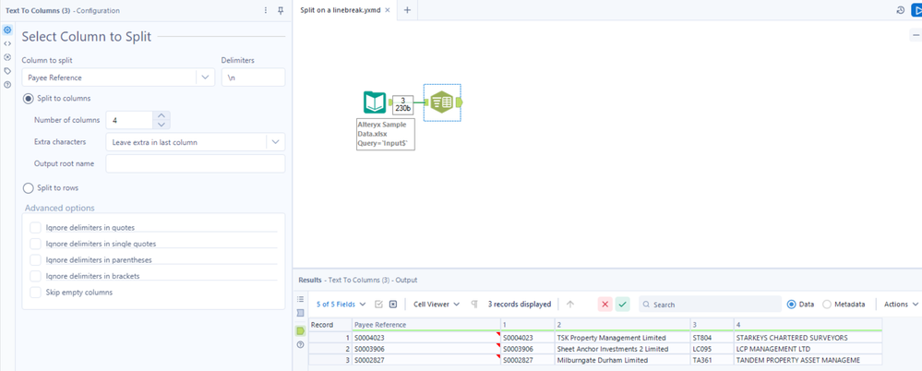Open the Results panel help icon
Image resolution: width=922 pixels, height=371 pixels.
point(301,344)
